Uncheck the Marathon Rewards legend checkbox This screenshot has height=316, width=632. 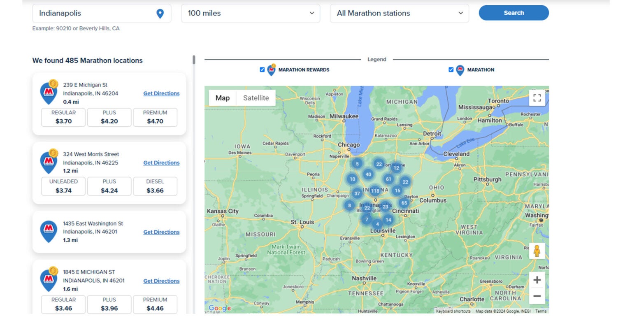pyautogui.click(x=262, y=70)
